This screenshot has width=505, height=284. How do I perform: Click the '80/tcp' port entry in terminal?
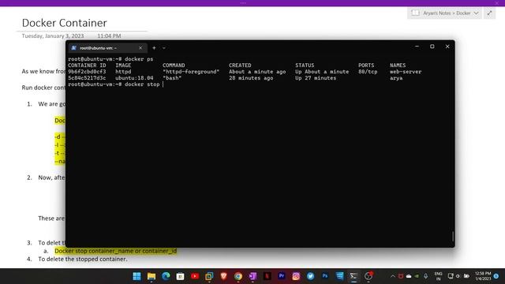[x=368, y=72]
